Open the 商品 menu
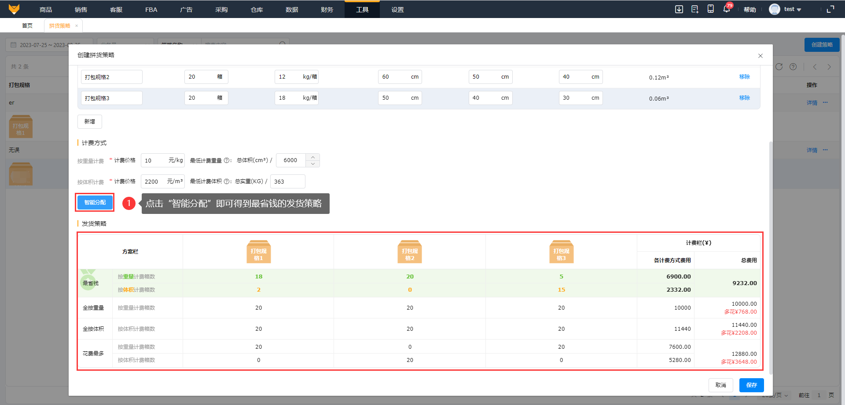Viewport: 845px width, 405px height. (46, 9)
